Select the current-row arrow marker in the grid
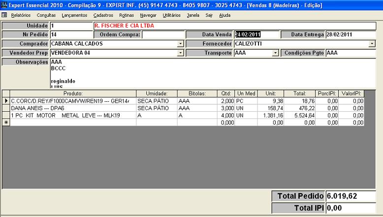Screen dimensions: 383x217 pos(6,100)
